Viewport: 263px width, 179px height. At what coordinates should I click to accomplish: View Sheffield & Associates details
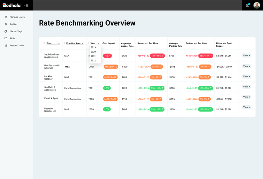pos(247,87)
